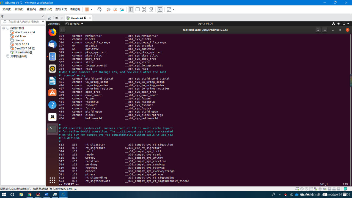The image size is (352, 198).
Task: Open Word from the Windows taskbar
Action: point(46,194)
